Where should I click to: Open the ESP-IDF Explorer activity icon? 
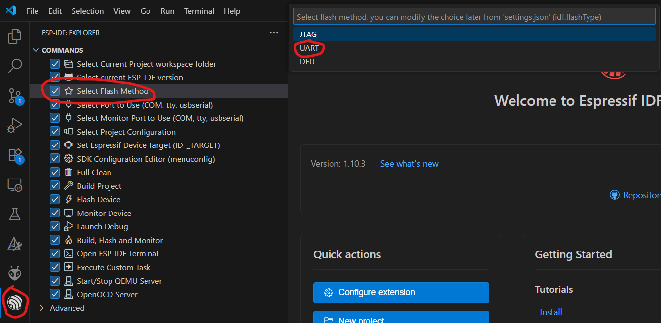pos(15,302)
